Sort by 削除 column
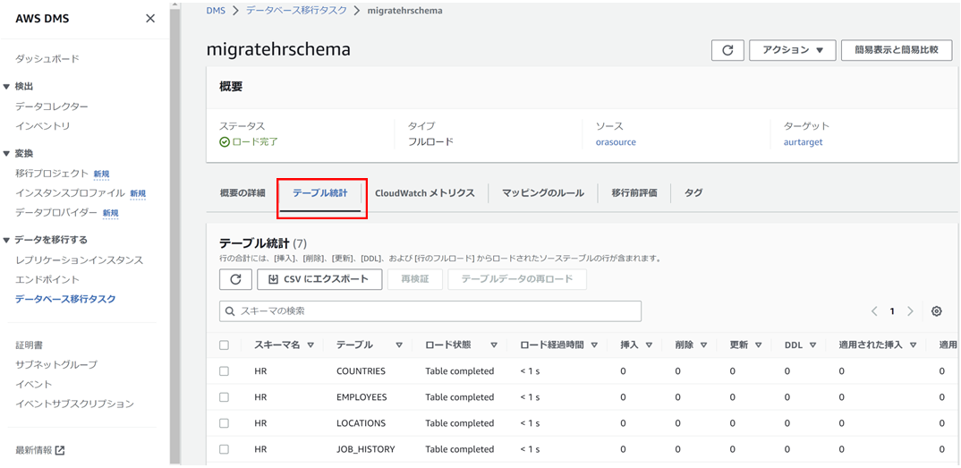 click(703, 345)
